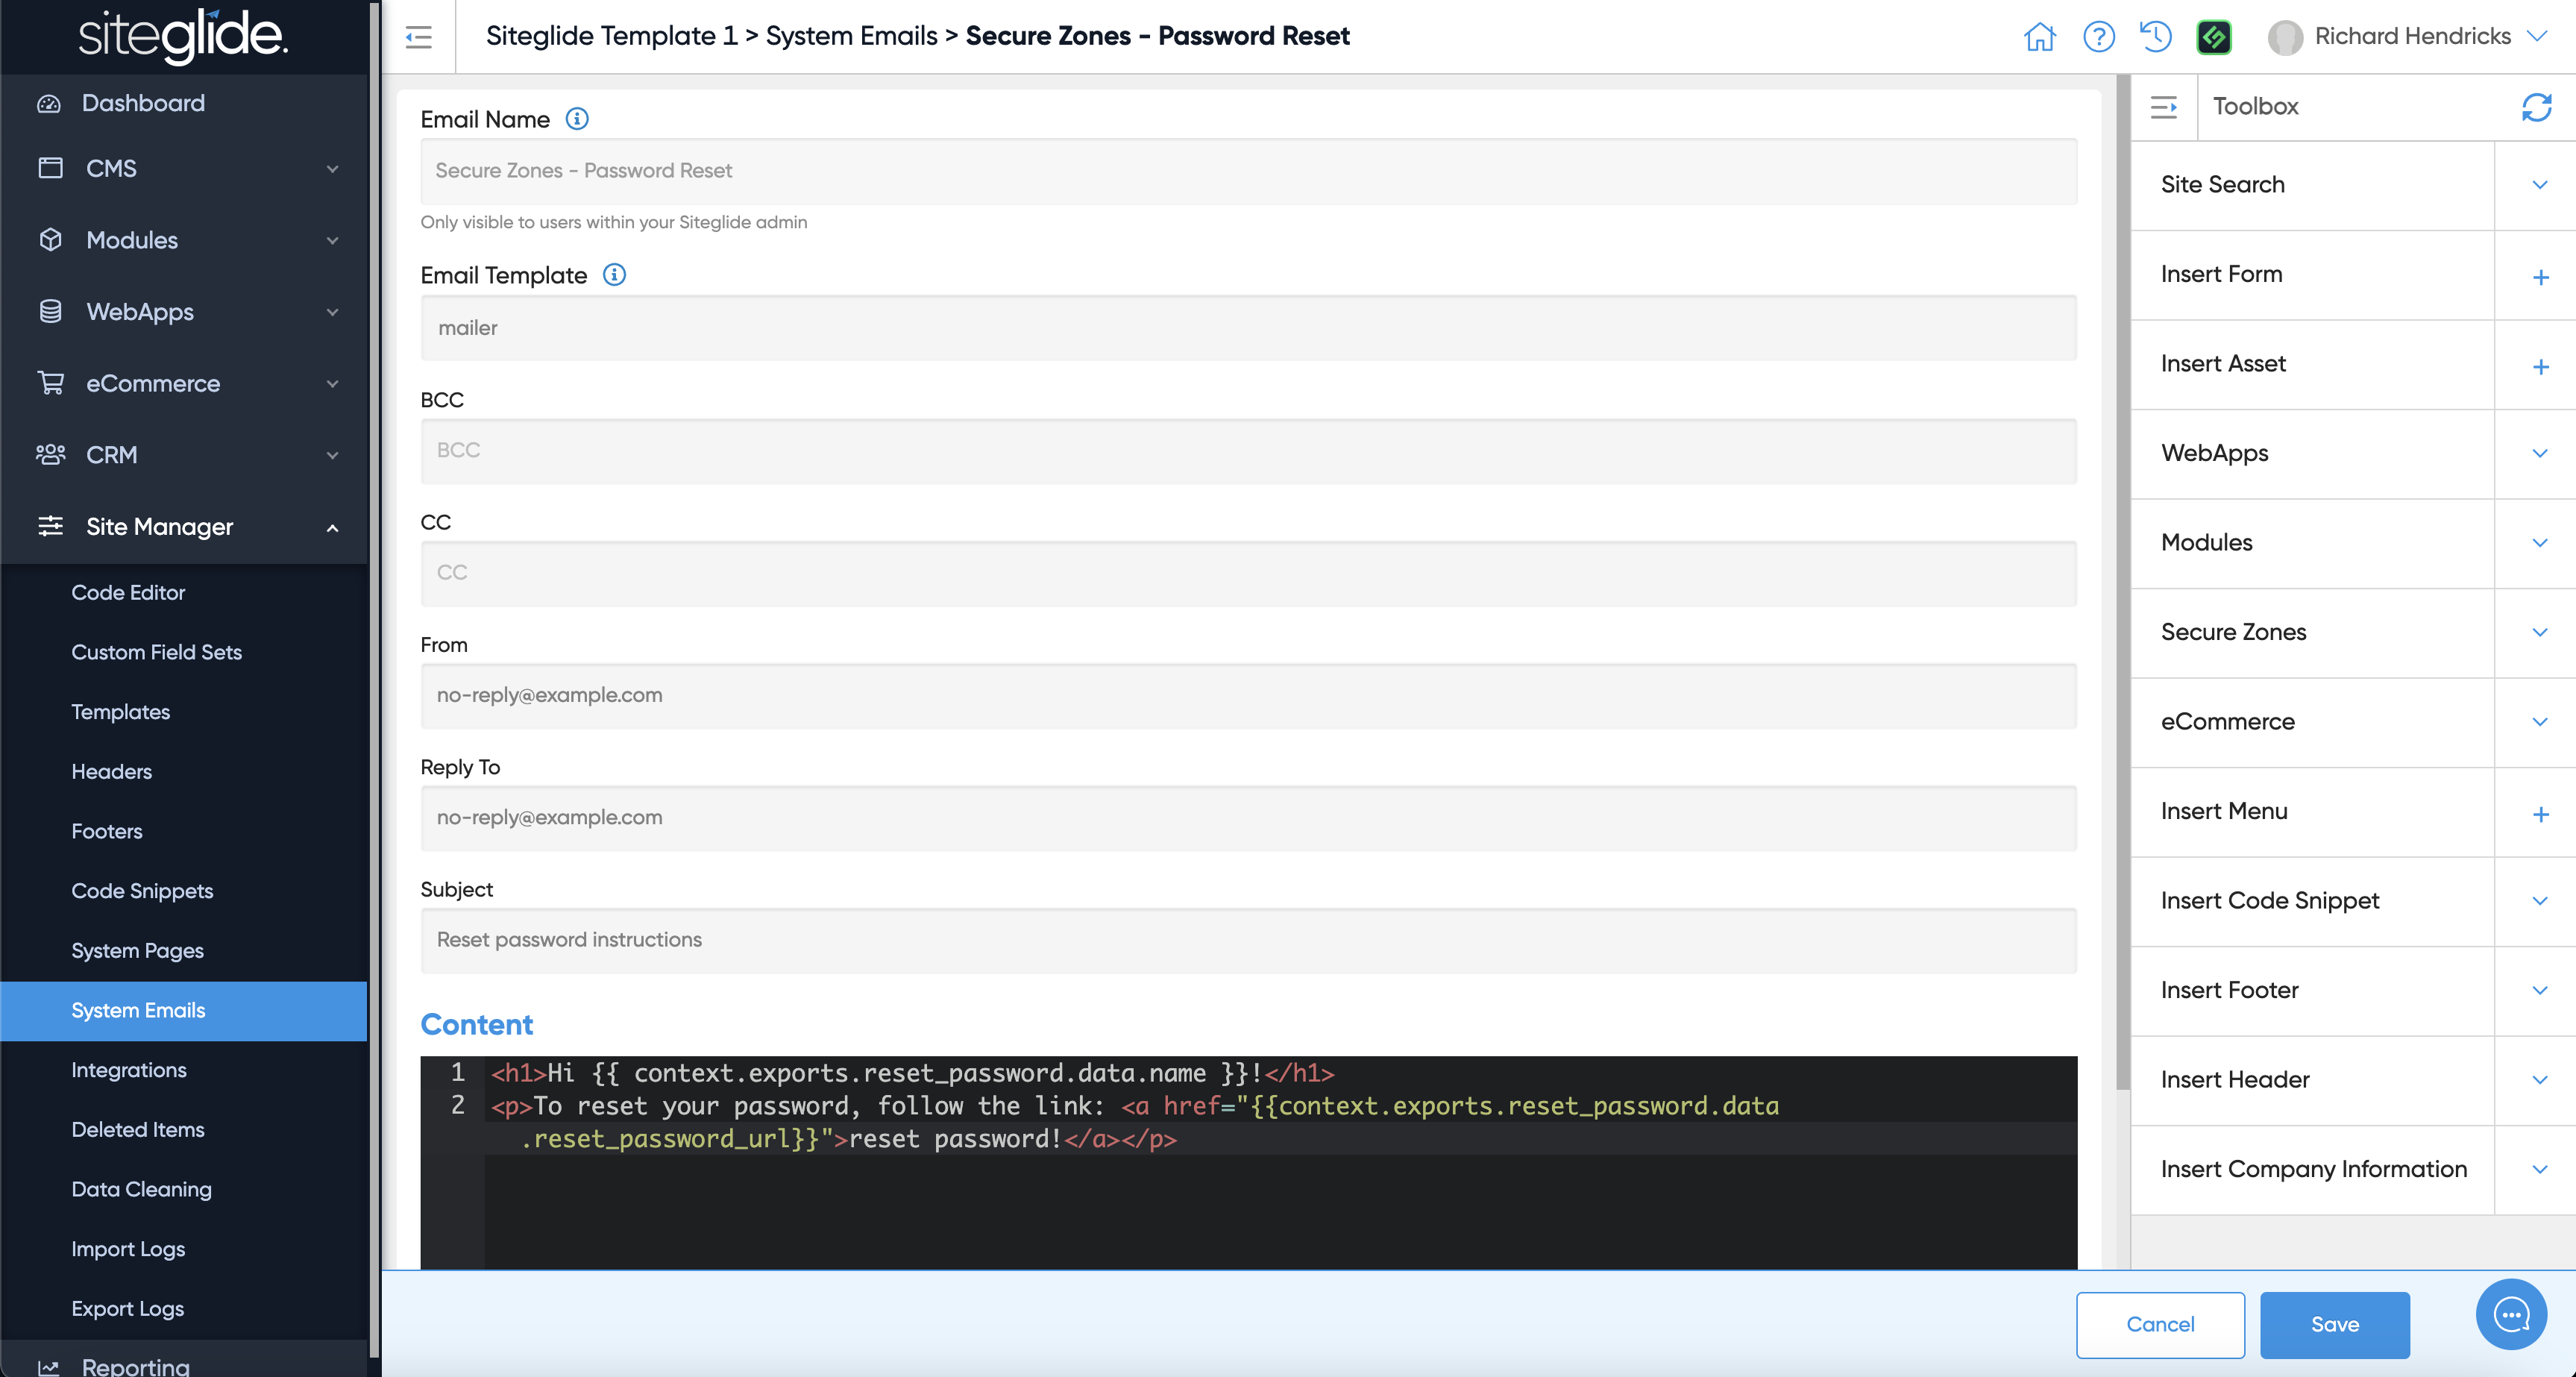Click the Email Template info icon
The image size is (2576, 1377).
[x=614, y=275]
